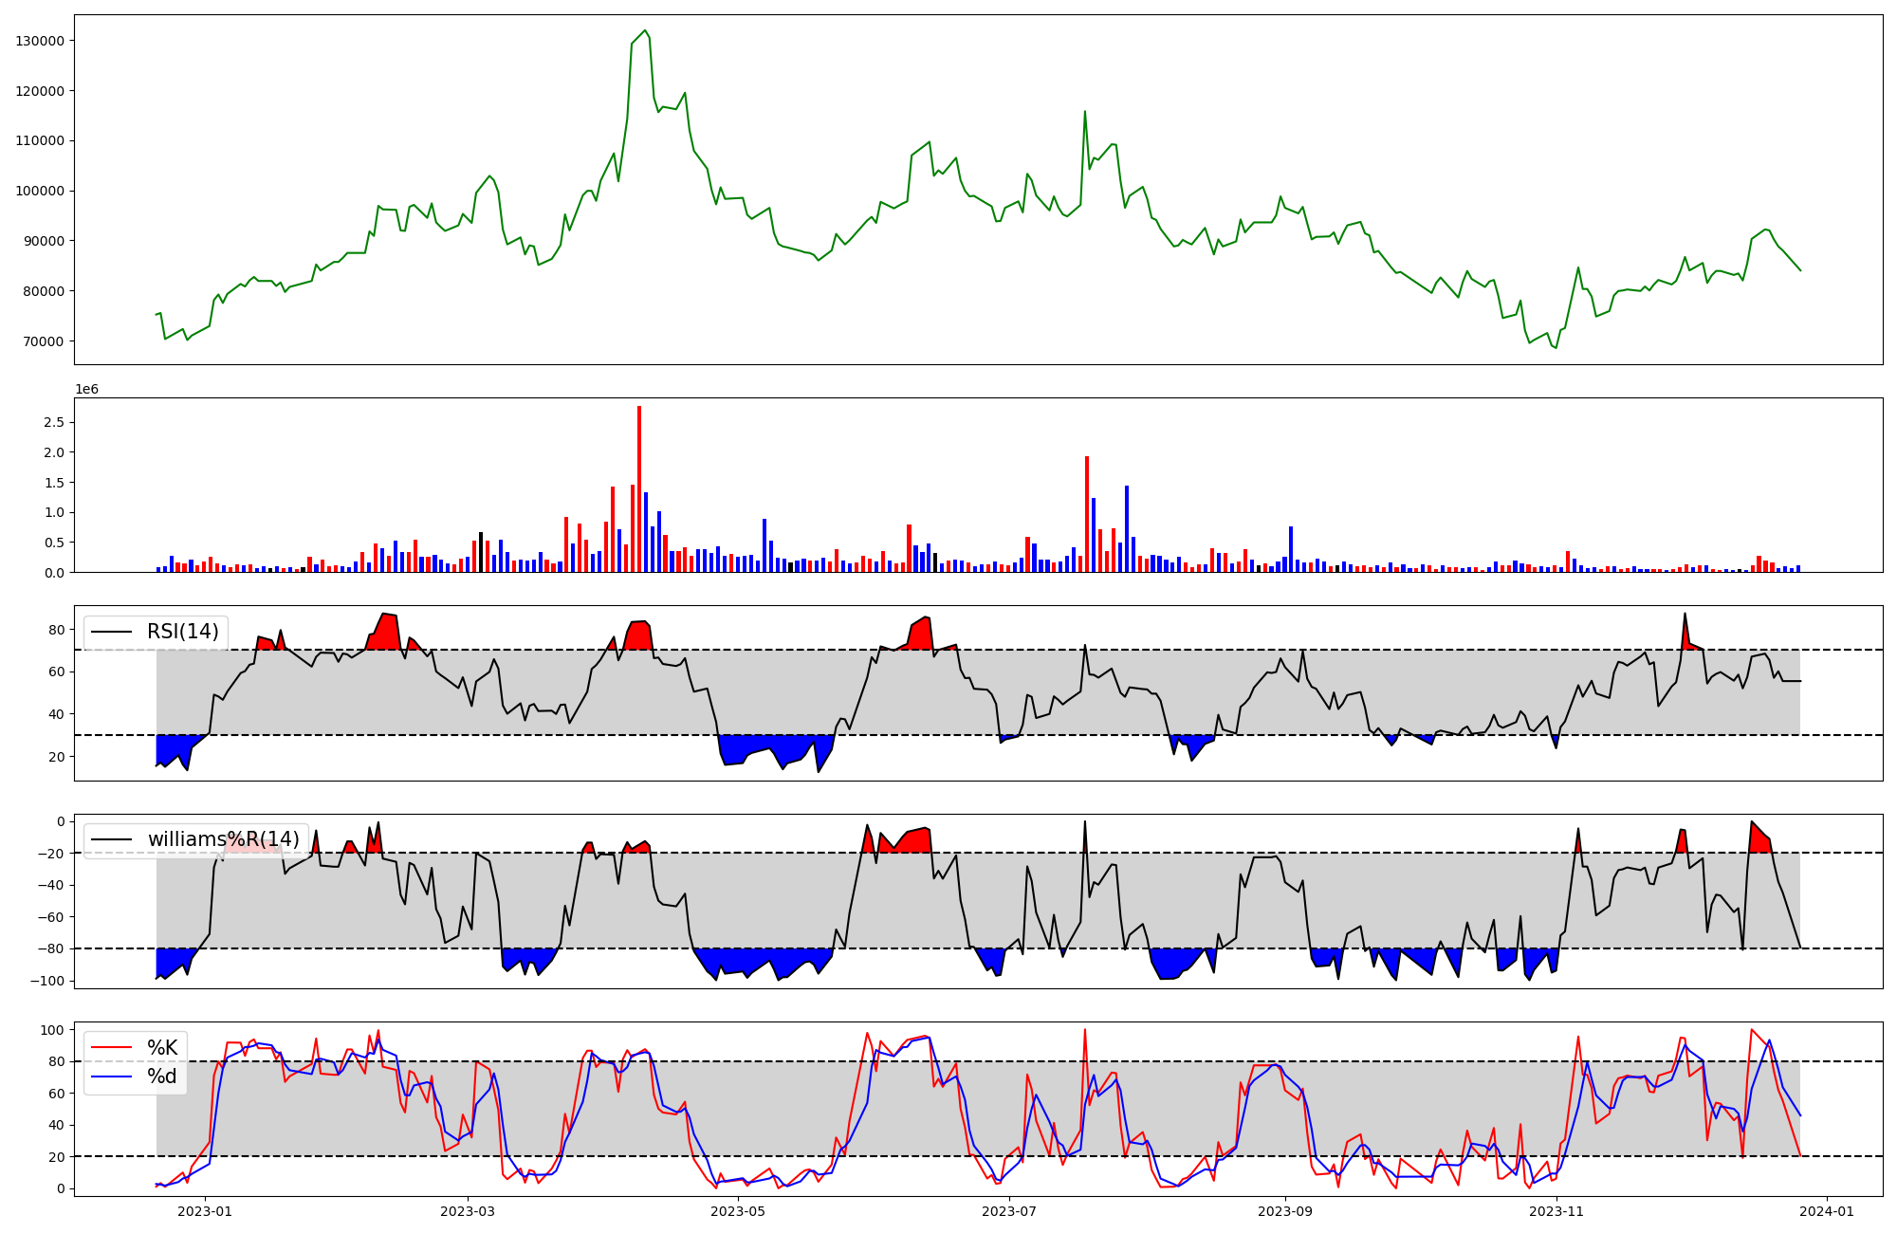Click the 2024-01 x-axis date label

(x=1827, y=1211)
